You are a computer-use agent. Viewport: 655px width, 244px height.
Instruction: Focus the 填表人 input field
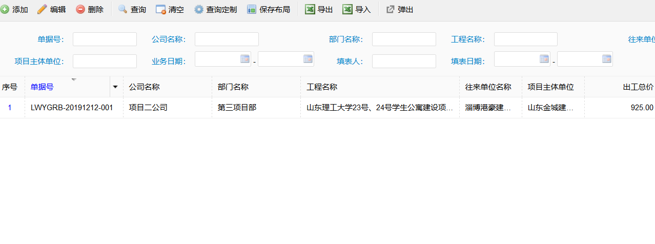404,62
